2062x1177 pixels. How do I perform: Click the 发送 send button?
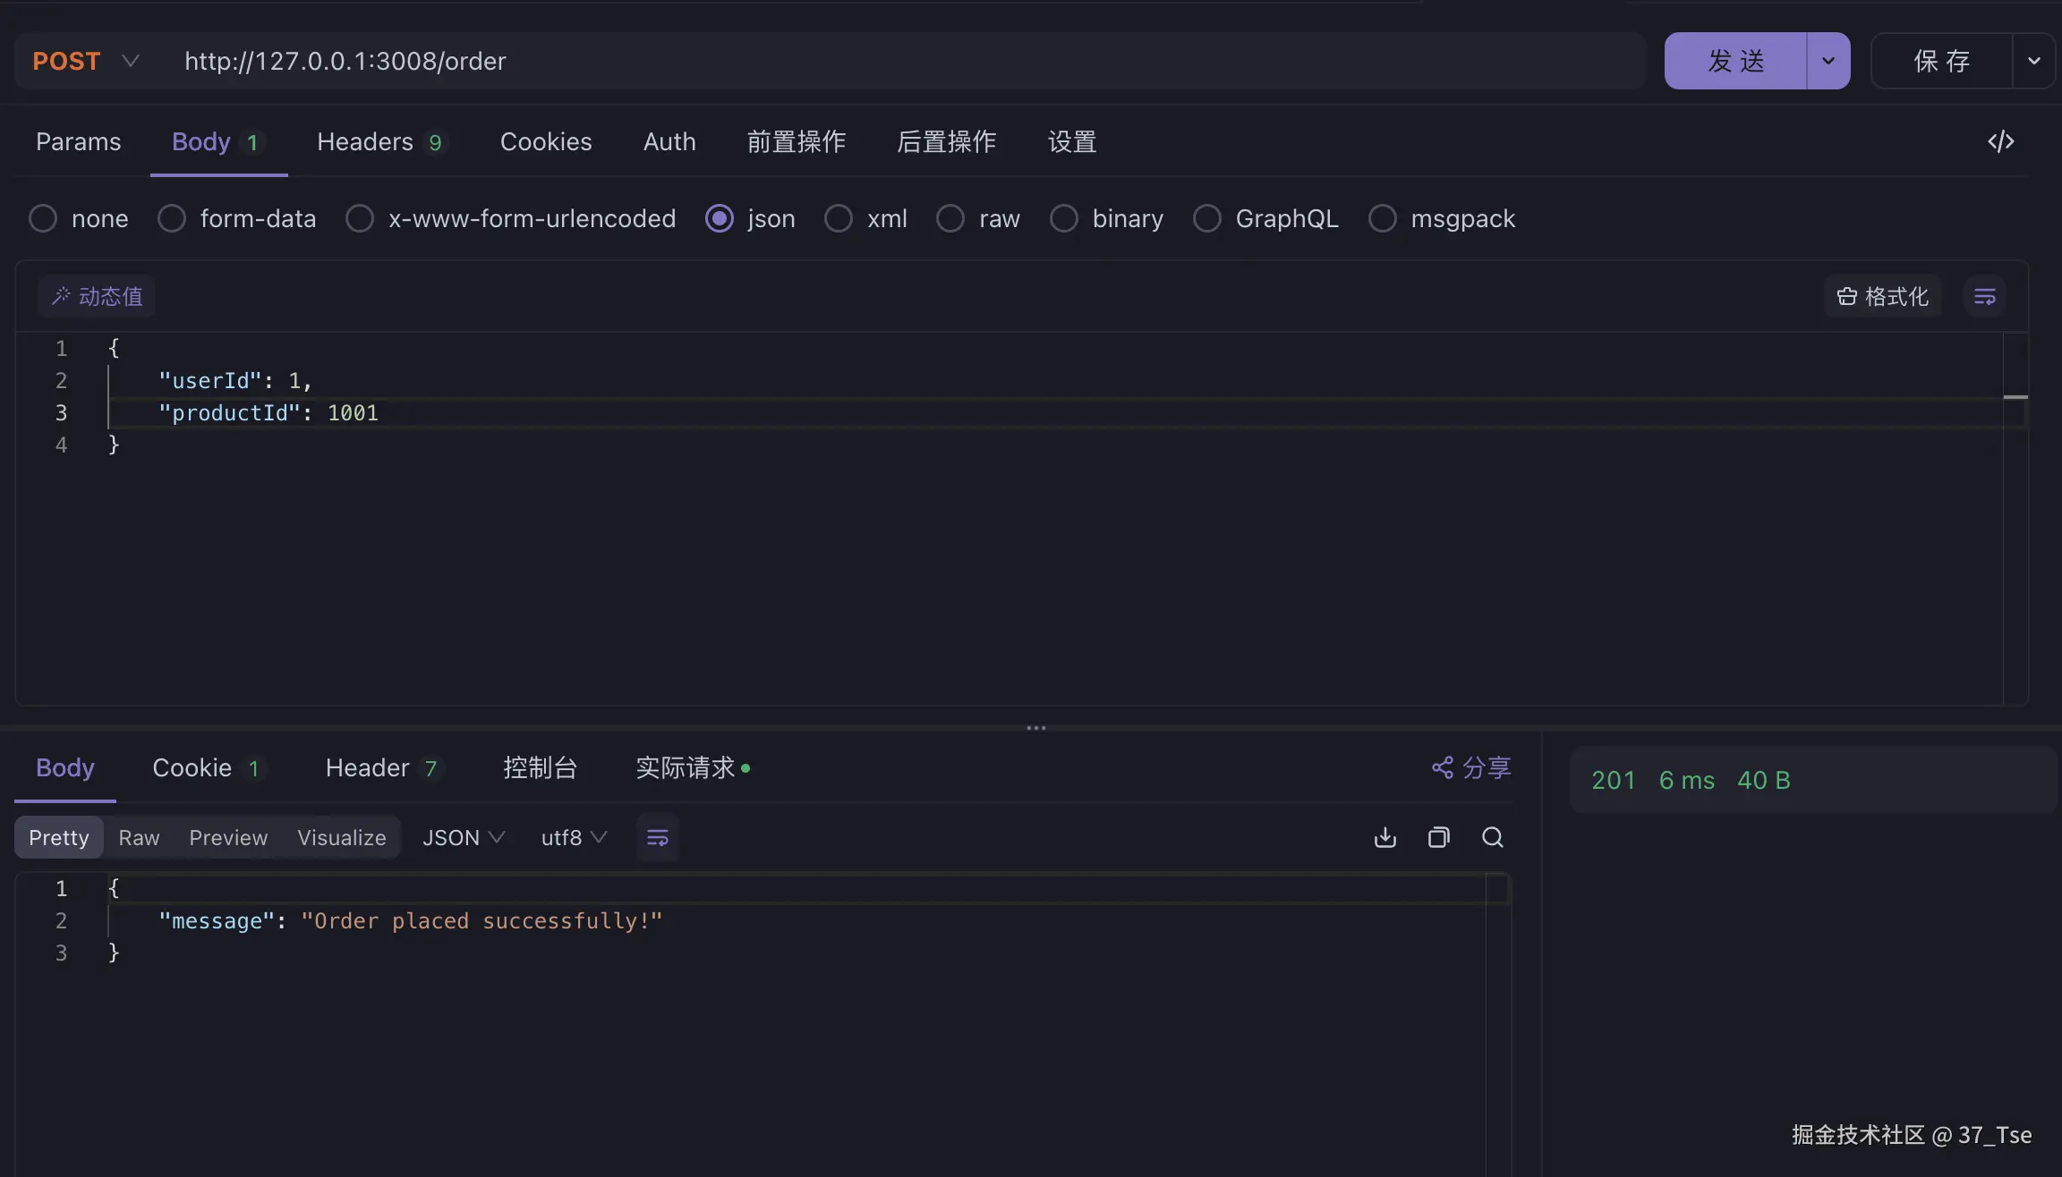[x=1735, y=61]
